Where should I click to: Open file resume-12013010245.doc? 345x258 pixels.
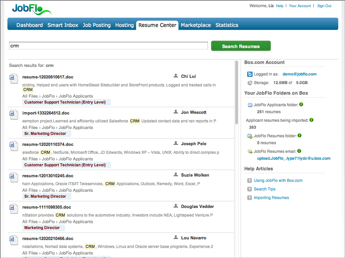[x=48, y=176]
